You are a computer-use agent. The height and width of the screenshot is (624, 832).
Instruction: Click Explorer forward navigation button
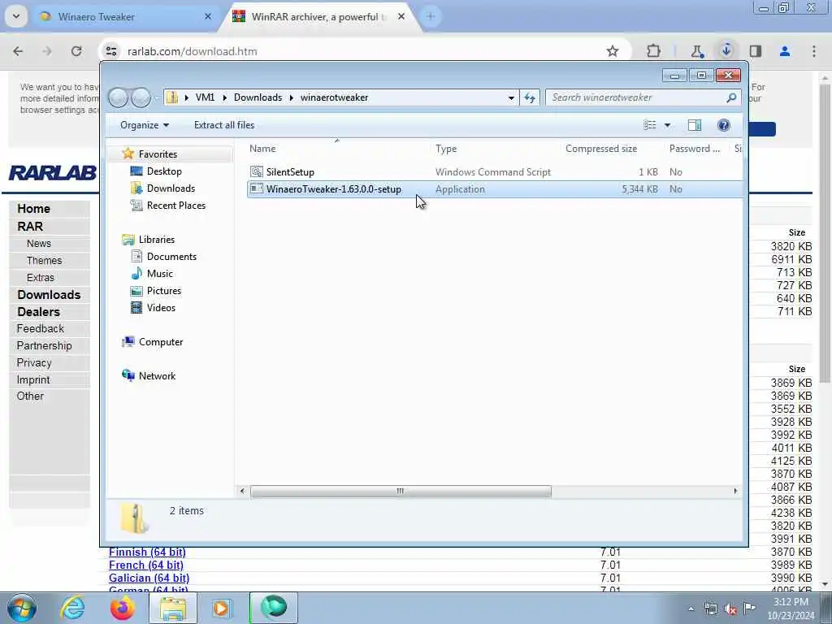coord(141,97)
